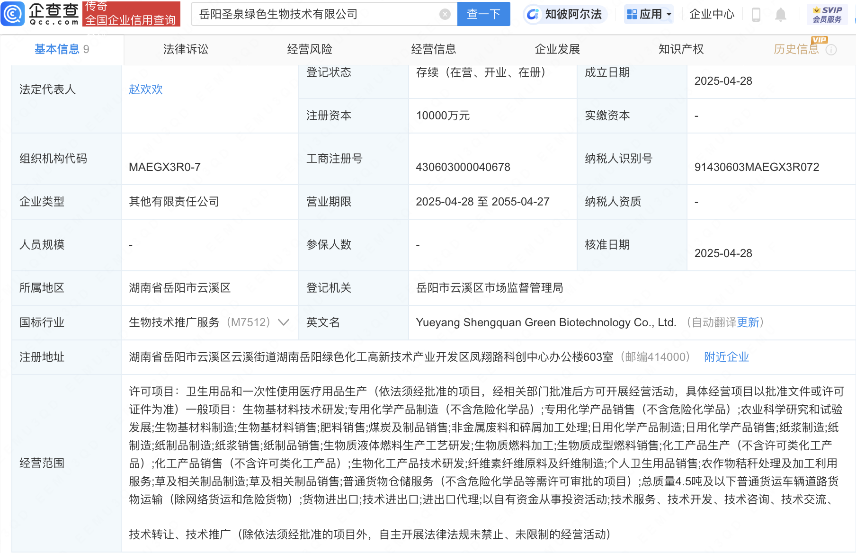This screenshot has width=856, height=553.
Task: Click the 应用 grid icon
Action: [632, 14]
